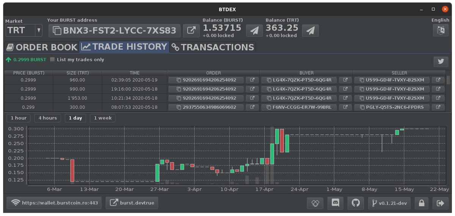
Task: Copy buyer address in 19:16:00 row
Action: click(x=299, y=89)
